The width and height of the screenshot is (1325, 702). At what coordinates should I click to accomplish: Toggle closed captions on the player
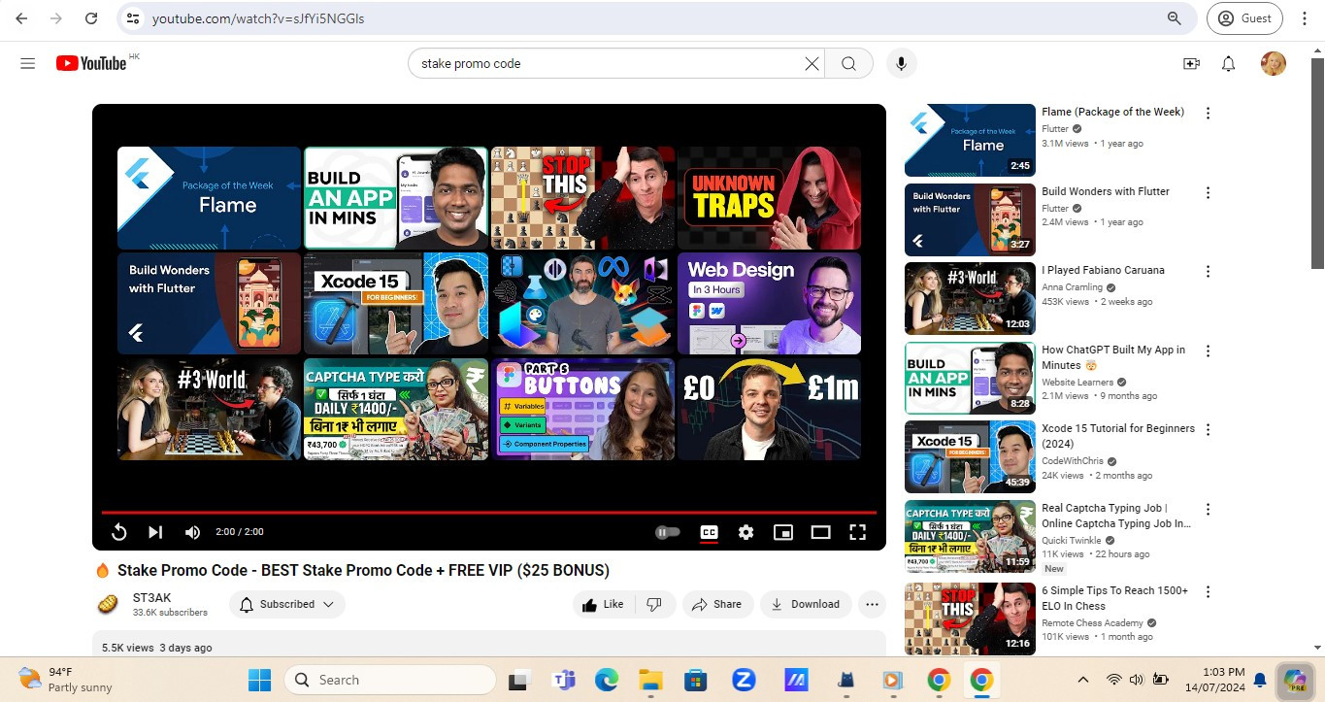pos(710,532)
